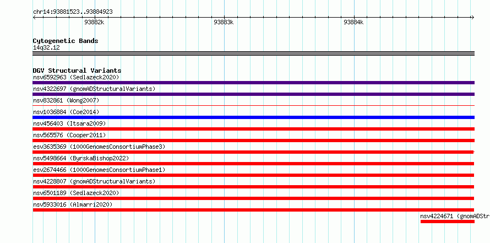
Task: Open the nsv5498664 (ByrskaBishop2022) label
Action: pyautogui.click(x=81, y=158)
